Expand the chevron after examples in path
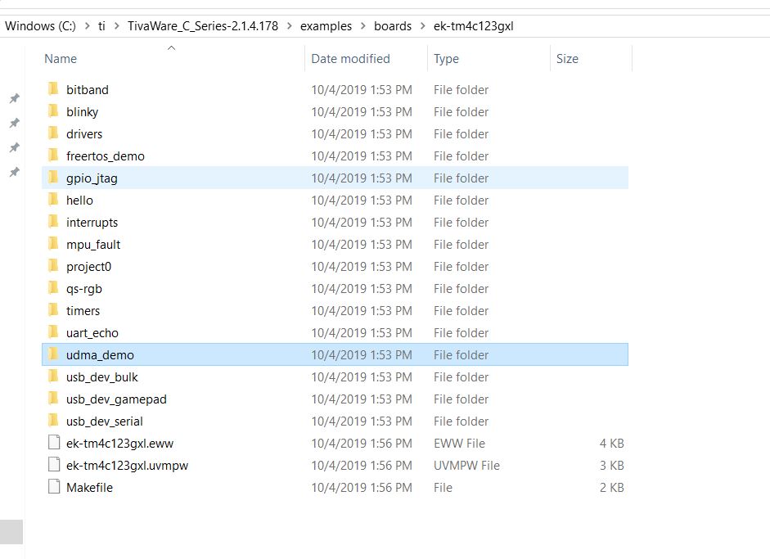This screenshot has height=559, width=770. pos(362,25)
